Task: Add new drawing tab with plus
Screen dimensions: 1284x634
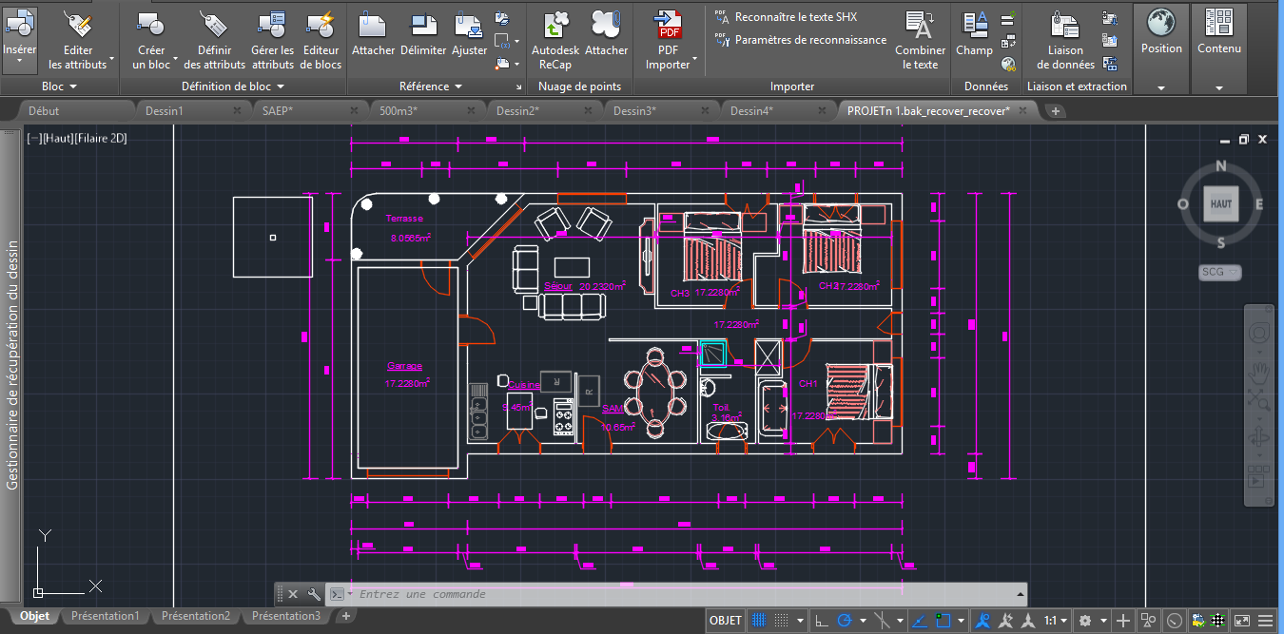Action: [1055, 111]
